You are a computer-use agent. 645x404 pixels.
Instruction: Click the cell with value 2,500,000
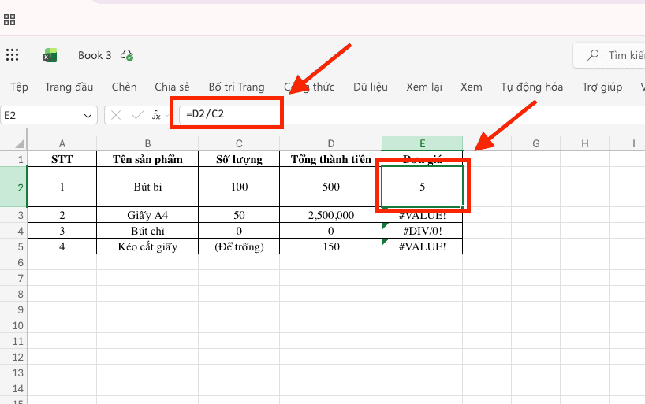tap(330, 215)
